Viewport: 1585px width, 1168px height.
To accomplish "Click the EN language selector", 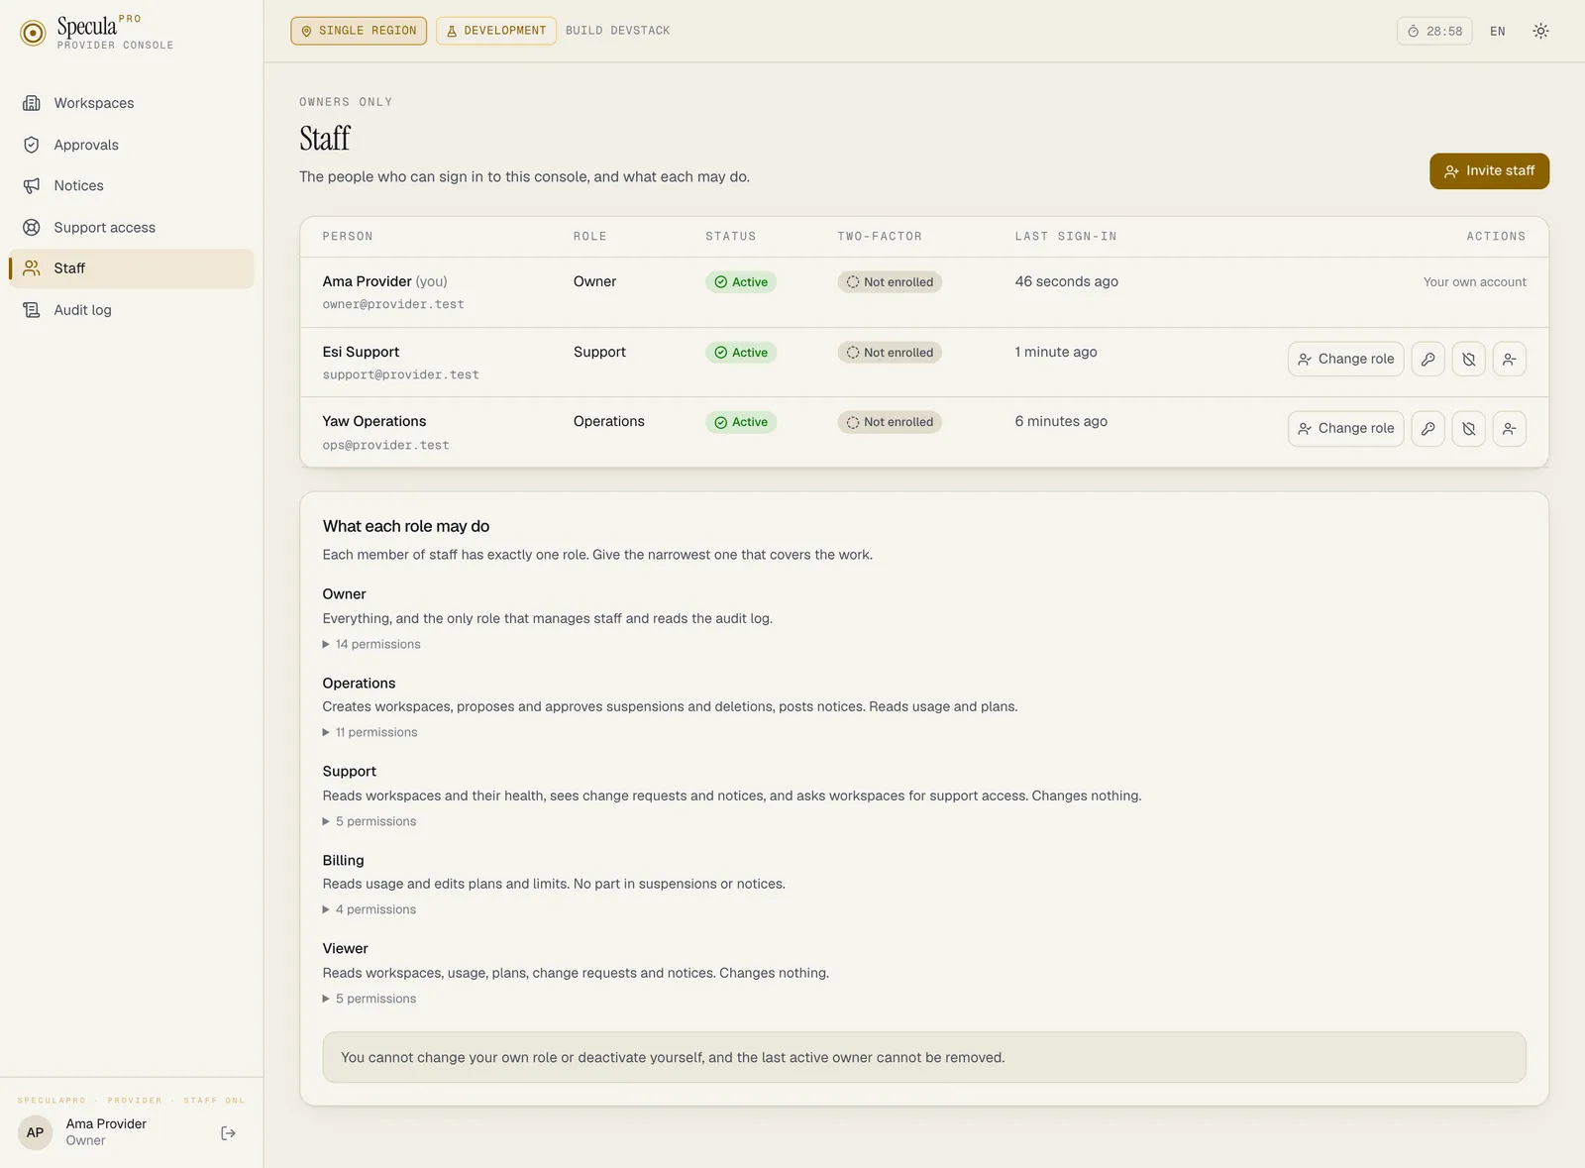I will (1497, 31).
